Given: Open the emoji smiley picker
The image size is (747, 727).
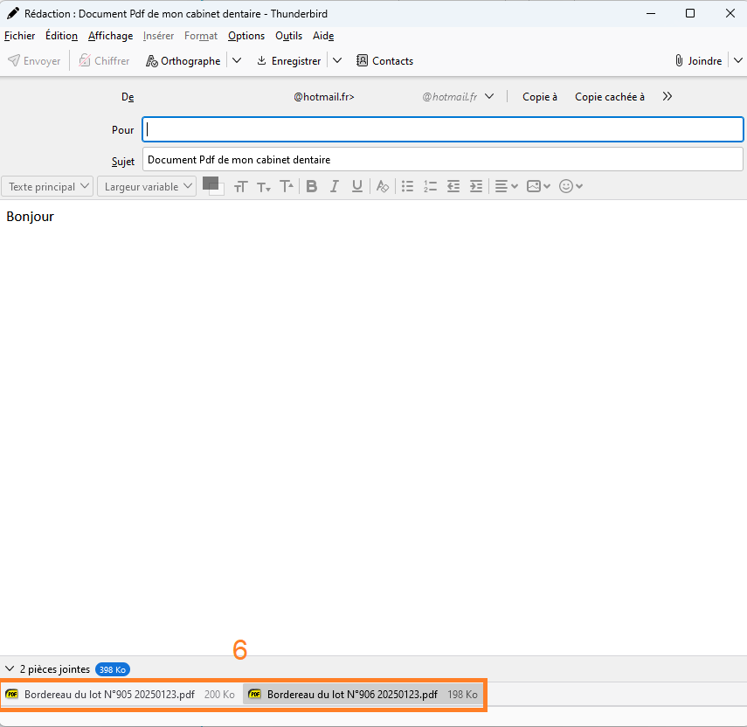Looking at the screenshot, I should (571, 186).
